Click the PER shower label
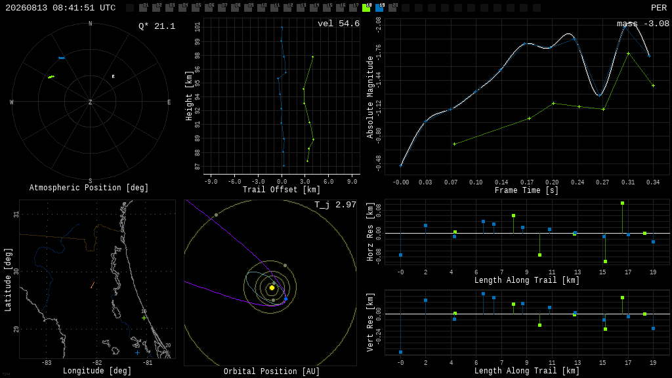 pyautogui.click(x=659, y=8)
